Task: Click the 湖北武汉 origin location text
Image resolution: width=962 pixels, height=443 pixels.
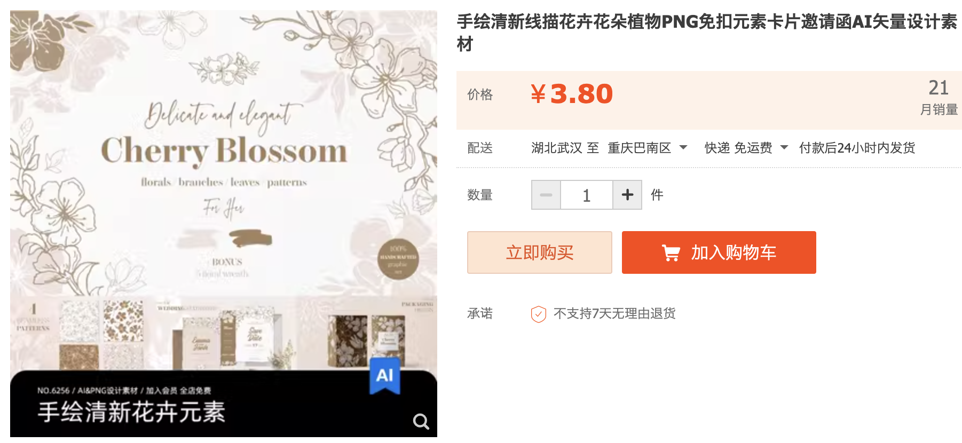Action: click(x=556, y=148)
